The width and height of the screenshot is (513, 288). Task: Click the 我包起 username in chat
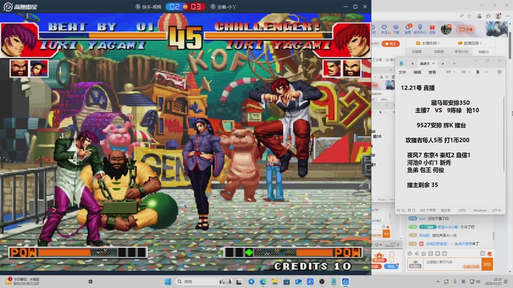coord(425,236)
